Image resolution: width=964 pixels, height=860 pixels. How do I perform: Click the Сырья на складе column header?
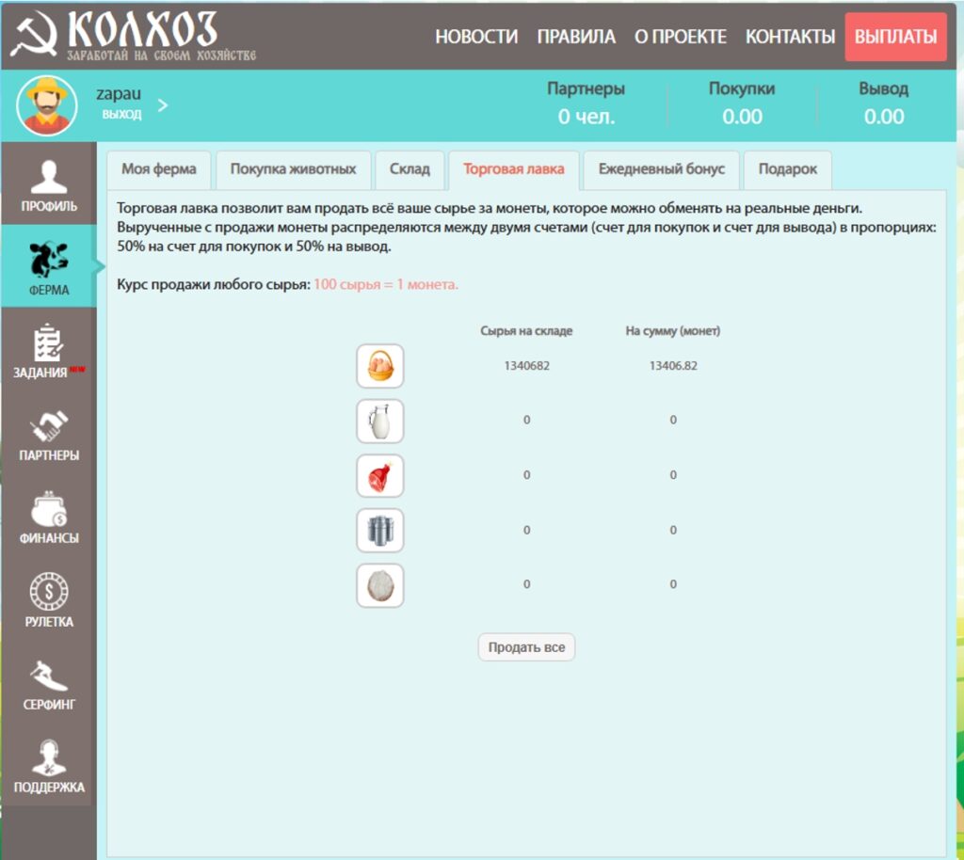526,331
